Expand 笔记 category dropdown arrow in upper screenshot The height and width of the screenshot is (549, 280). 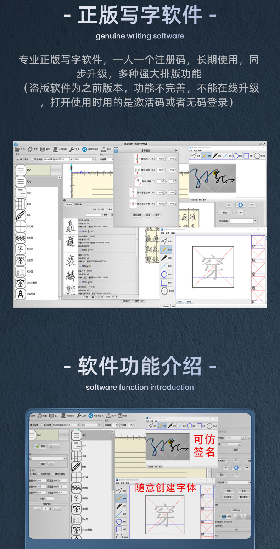coord(56,170)
